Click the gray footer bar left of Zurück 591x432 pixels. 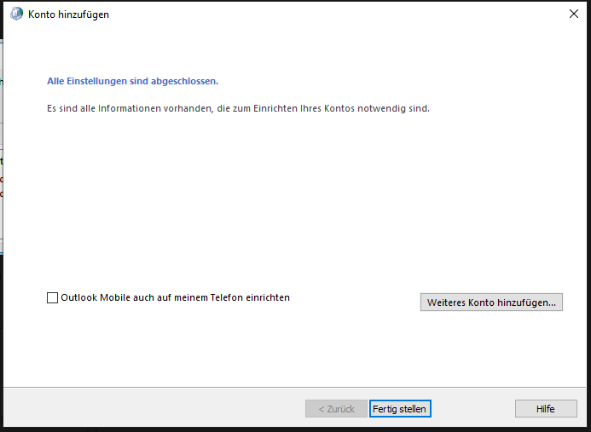coord(154,409)
